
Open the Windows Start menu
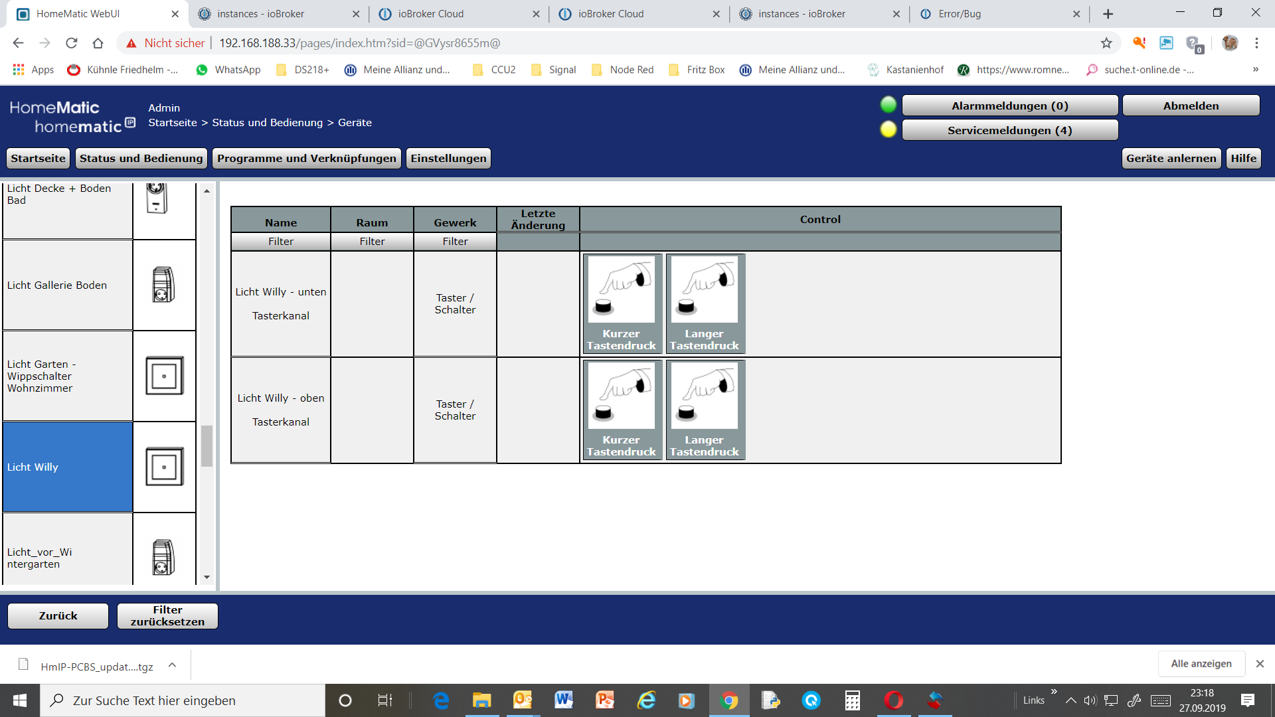pyautogui.click(x=20, y=700)
